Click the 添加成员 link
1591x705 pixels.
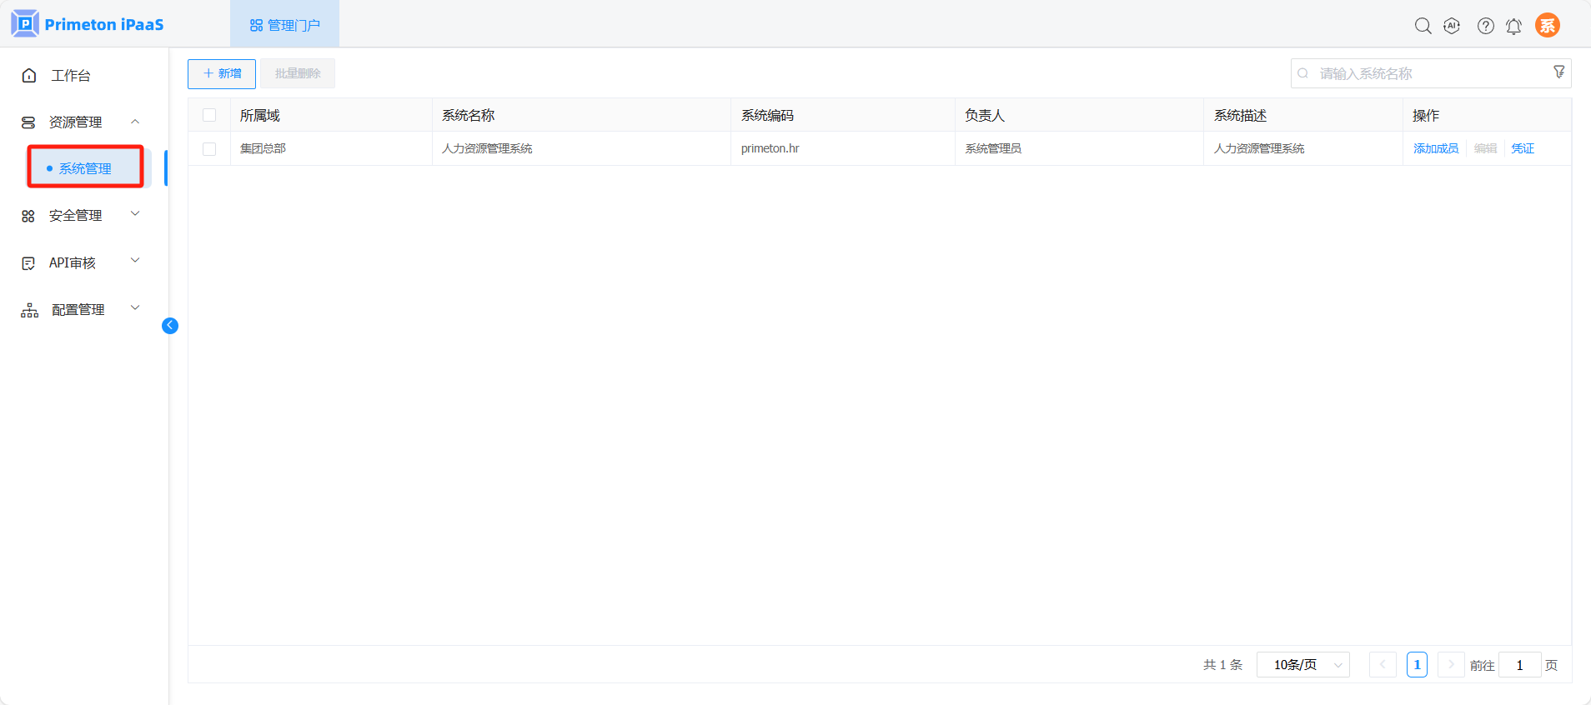[x=1435, y=148]
